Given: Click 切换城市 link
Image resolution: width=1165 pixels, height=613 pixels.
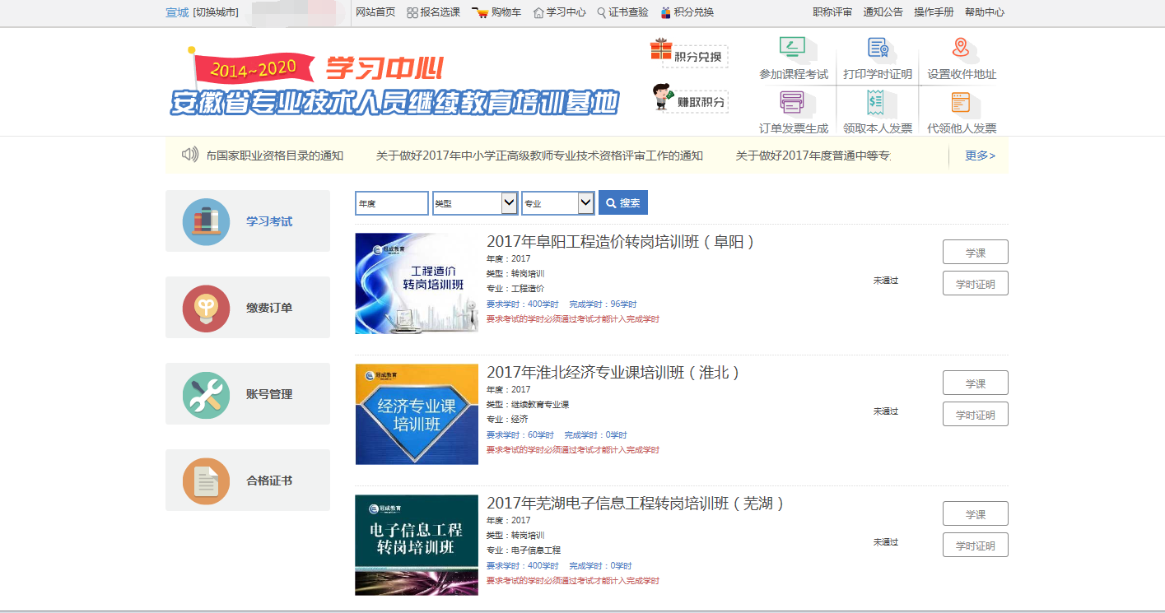Looking at the screenshot, I should pyautogui.click(x=216, y=12).
